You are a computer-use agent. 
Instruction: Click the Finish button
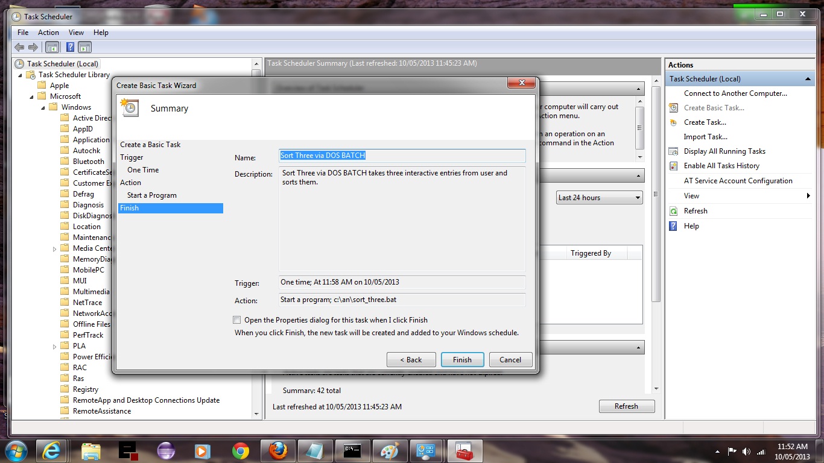462,360
